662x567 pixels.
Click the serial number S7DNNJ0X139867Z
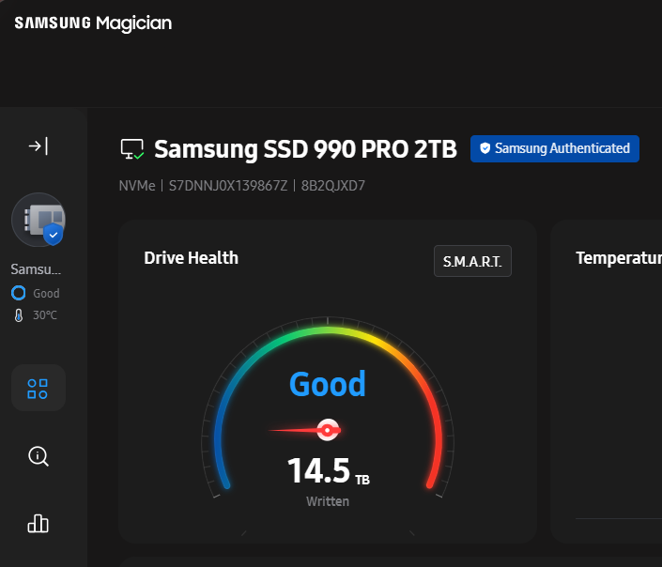point(228,186)
